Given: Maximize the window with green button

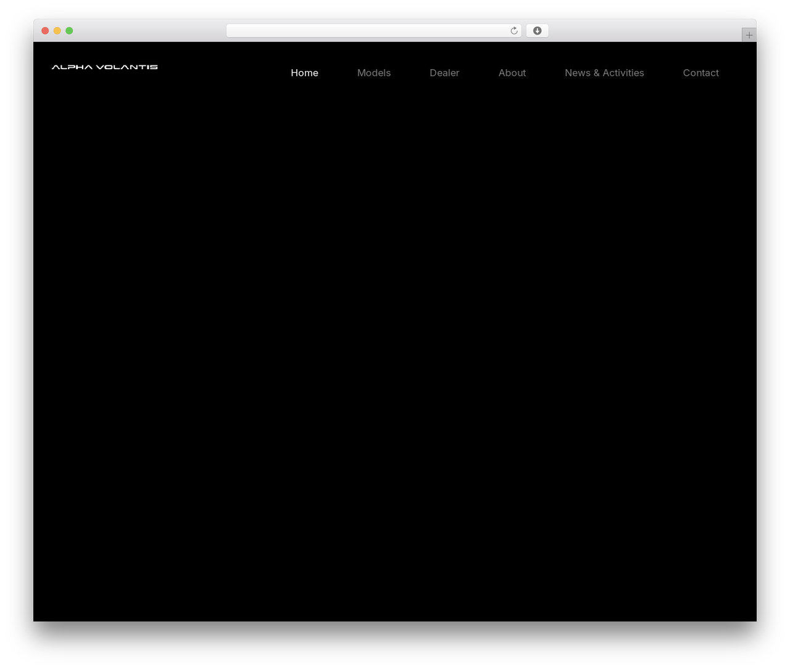Looking at the screenshot, I should click(x=69, y=31).
